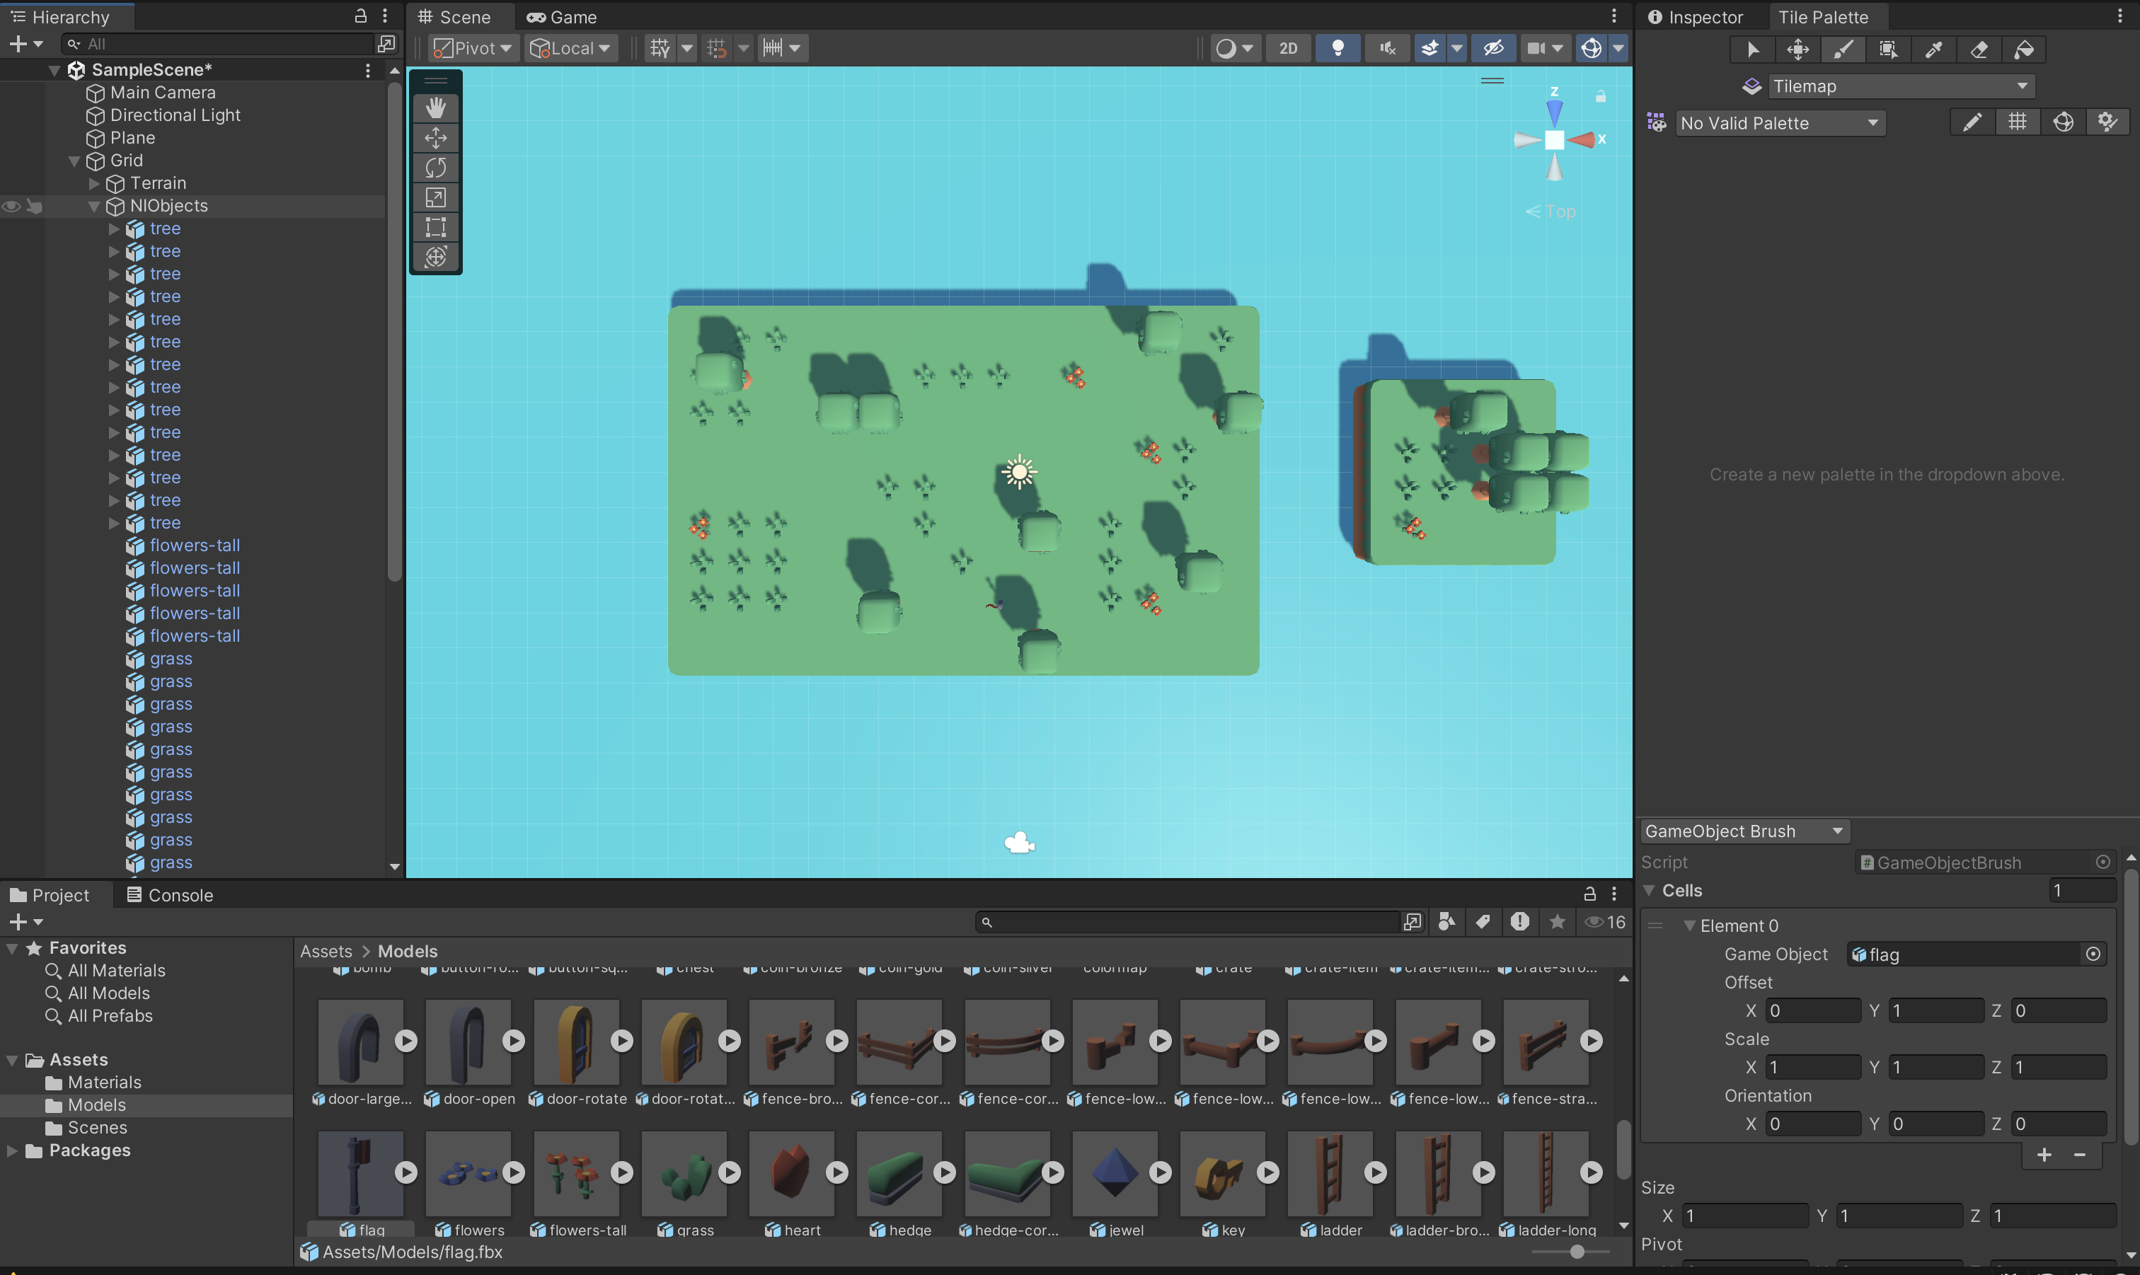Toggle visibility eye for NIObjects

11,206
